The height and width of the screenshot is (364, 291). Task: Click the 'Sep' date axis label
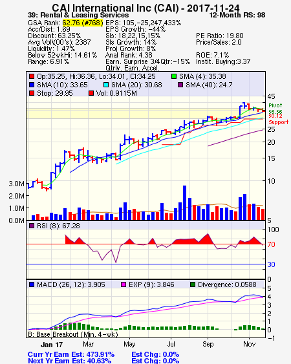pos(208,344)
